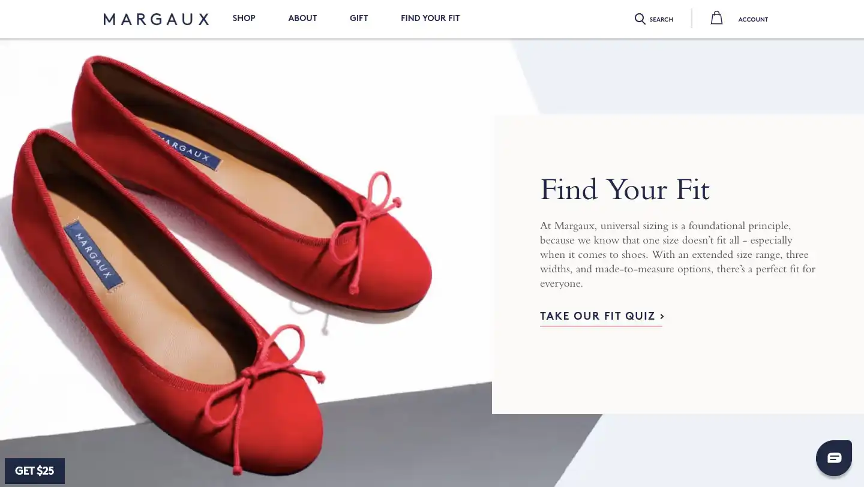864x487 pixels.
Task: Click the Find Your Fit heading
Action: pyautogui.click(x=625, y=190)
